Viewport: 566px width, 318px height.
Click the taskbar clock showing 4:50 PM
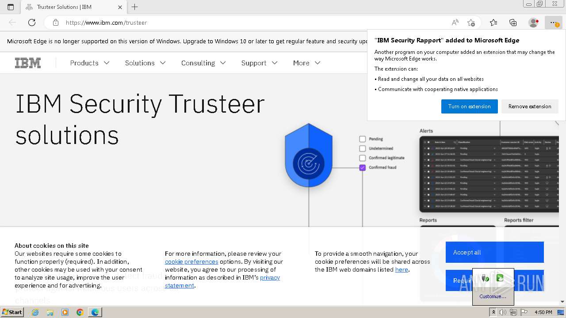click(x=543, y=312)
